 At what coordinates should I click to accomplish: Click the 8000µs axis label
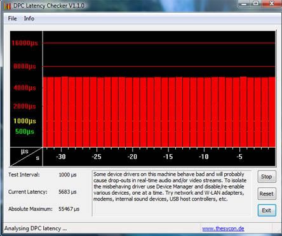[x=25, y=67]
